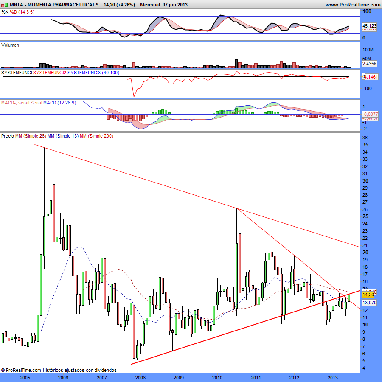Screen dimensions: 382x382
Task: Click the 30 level on price scale
Action: [365, 181]
